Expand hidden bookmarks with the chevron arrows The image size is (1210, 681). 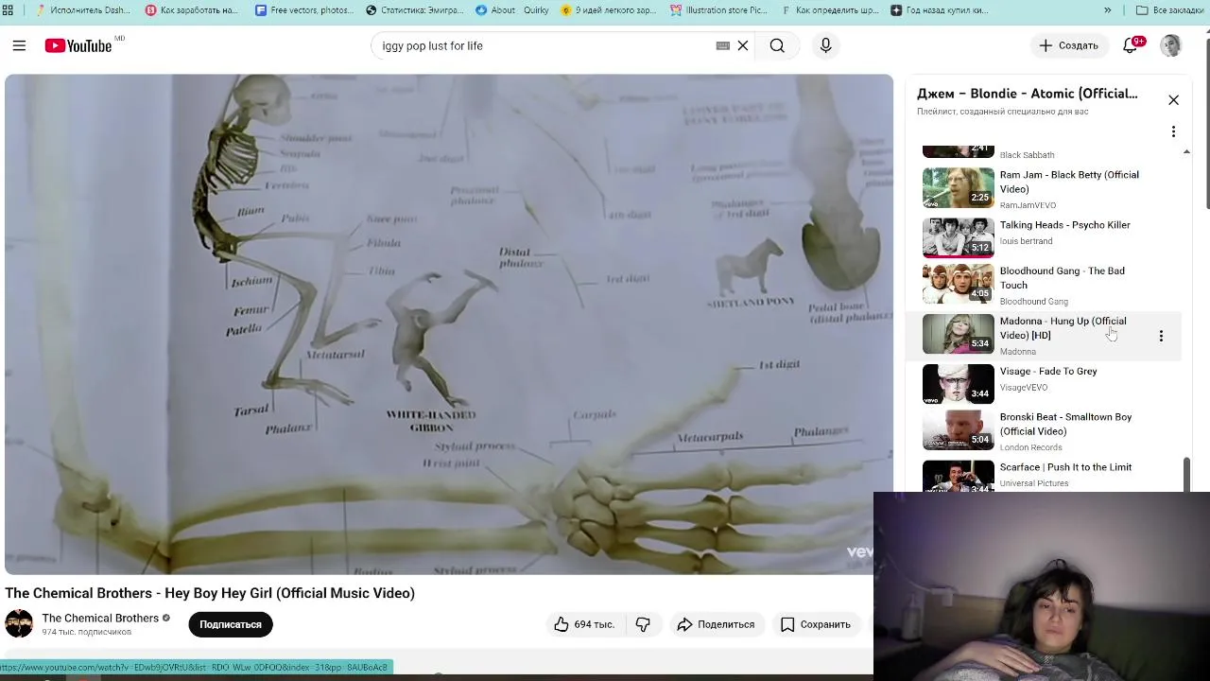(x=1107, y=10)
